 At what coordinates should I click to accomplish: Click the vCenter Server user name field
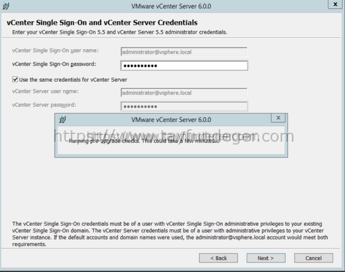tap(184, 93)
